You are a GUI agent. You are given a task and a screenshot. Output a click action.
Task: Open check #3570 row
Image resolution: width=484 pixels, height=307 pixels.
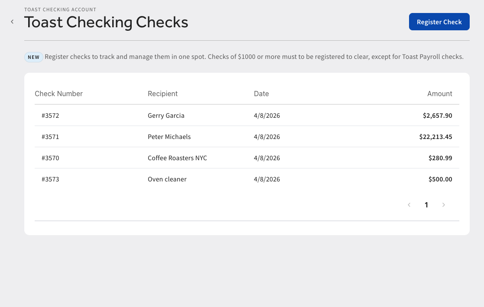tap(247, 158)
